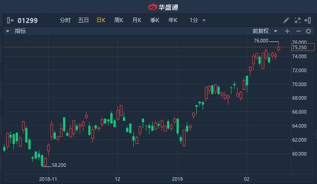
Task: Click the 75.350 current price label
Action: [299, 47]
